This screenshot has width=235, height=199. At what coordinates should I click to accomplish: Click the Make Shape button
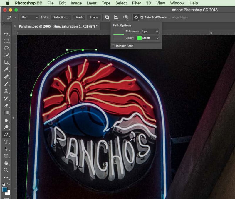(94, 17)
